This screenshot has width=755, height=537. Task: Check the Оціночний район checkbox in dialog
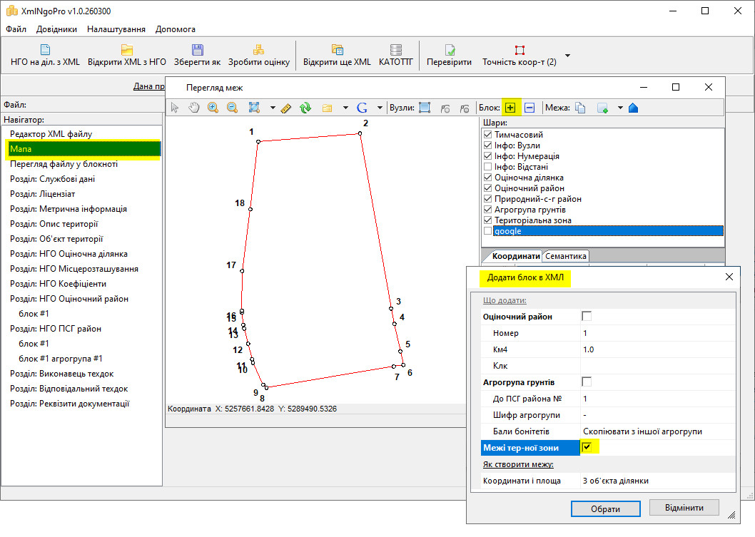point(587,316)
